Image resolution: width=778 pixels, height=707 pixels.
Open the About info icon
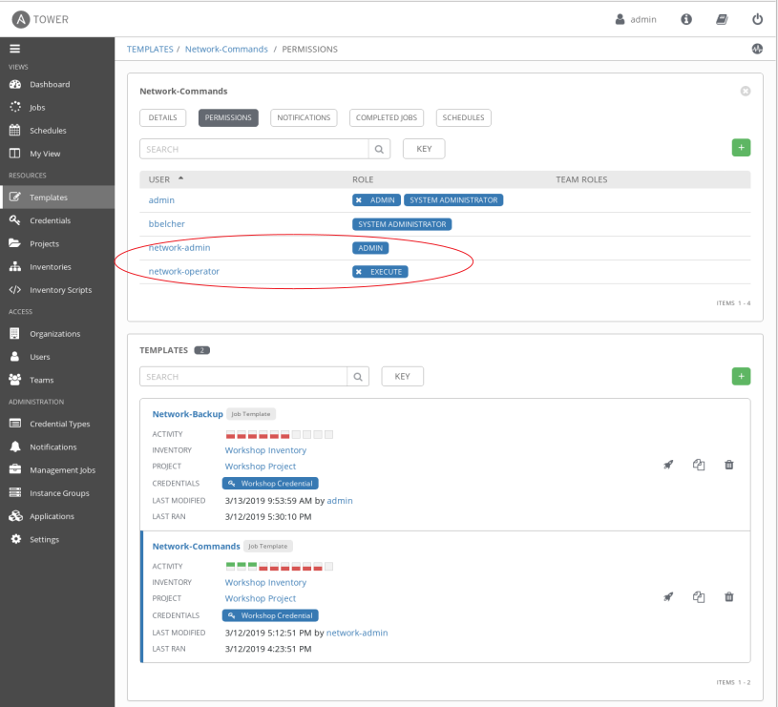pos(686,19)
